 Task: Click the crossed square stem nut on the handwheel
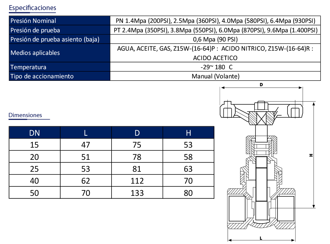click(261, 118)
